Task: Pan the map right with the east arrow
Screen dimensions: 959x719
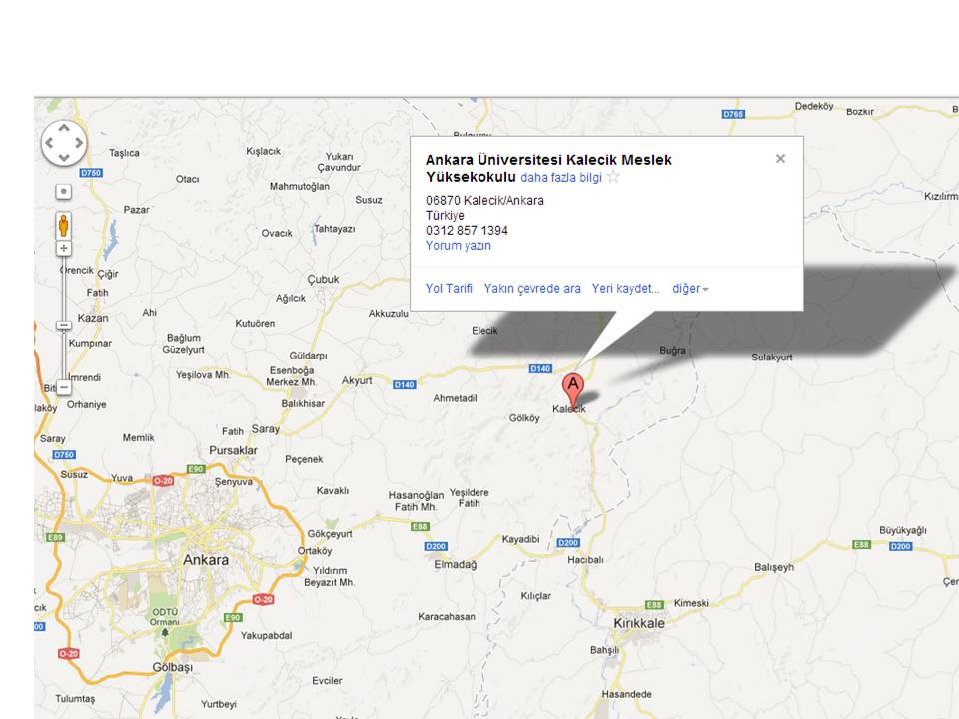Action: (x=79, y=143)
